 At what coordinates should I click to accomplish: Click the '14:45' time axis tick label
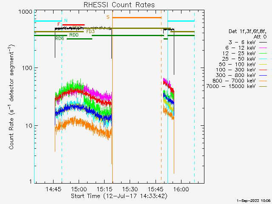point(54,189)
